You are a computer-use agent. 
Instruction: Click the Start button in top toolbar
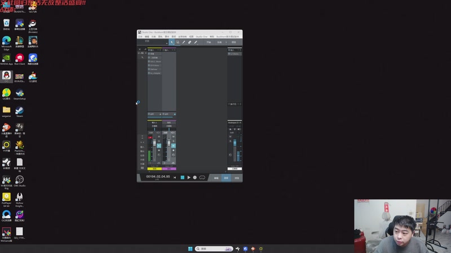pyautogui.click(x=209, y=42)
